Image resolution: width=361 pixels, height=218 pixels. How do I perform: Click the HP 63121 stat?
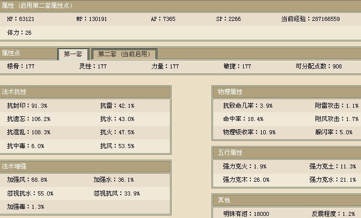pyautogui.click(x=20, y=19)
